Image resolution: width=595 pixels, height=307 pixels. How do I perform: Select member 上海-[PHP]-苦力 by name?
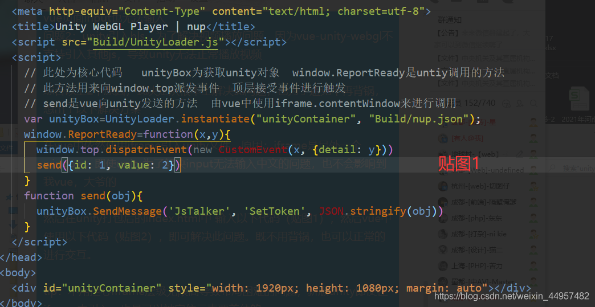(477, 265)
